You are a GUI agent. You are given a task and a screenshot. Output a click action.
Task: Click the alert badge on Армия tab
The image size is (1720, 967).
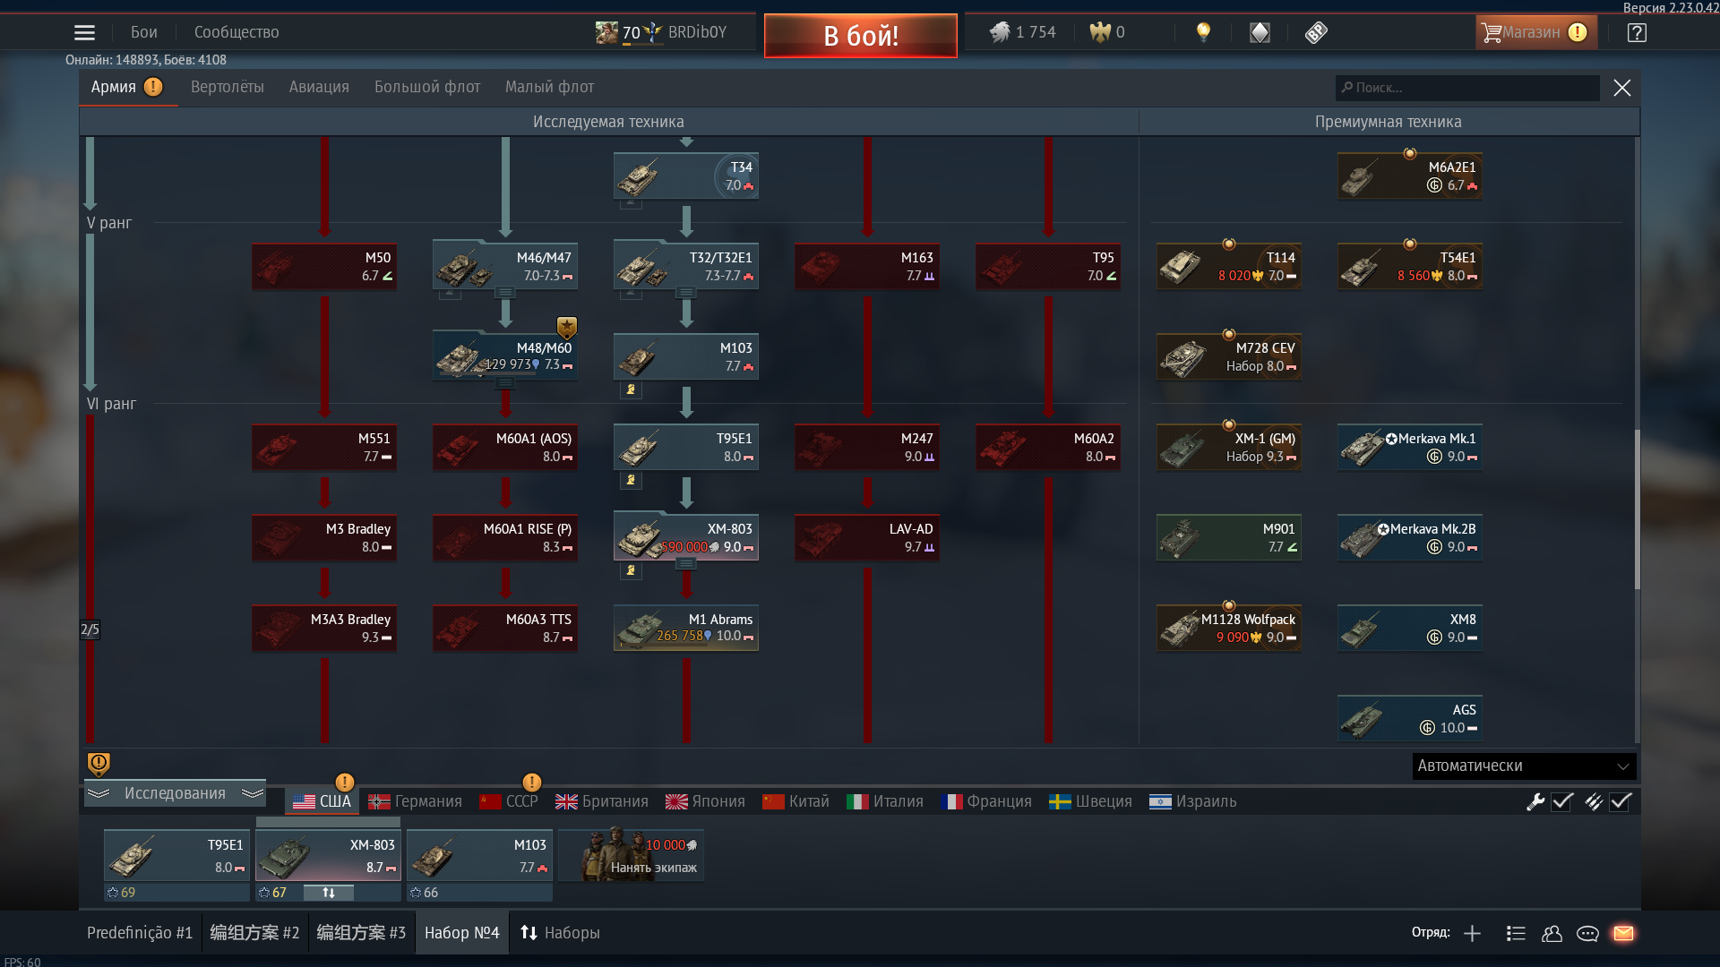(x=153, y=87)
